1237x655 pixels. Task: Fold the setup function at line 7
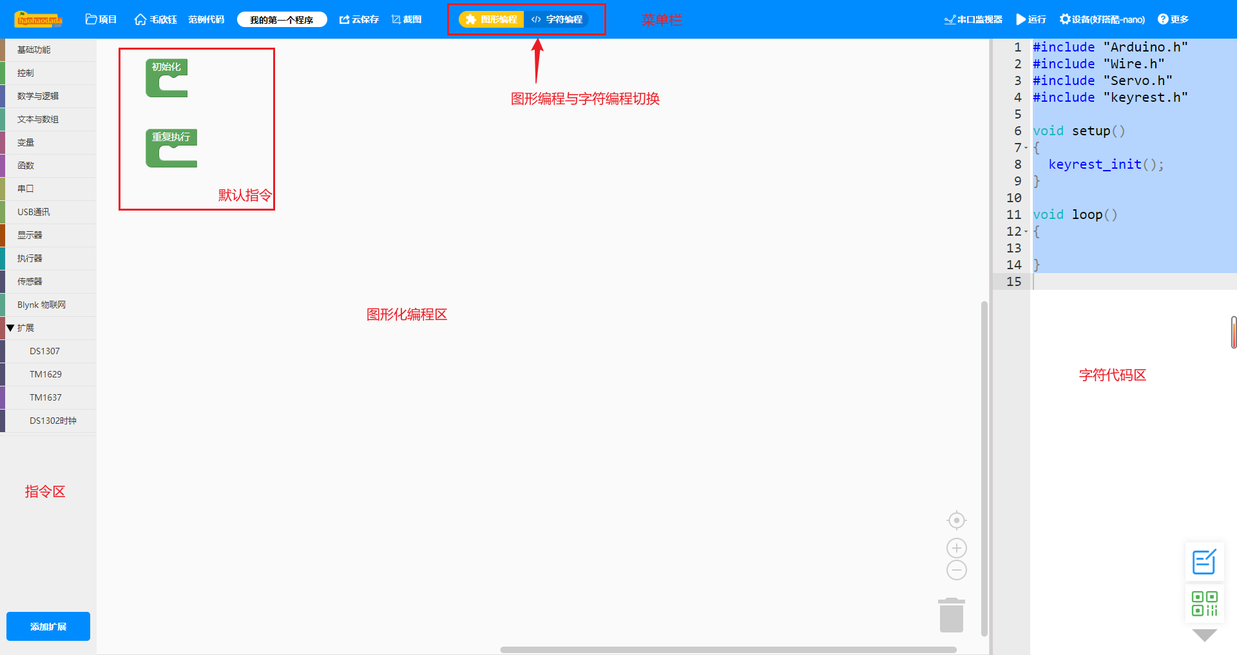1026,147
